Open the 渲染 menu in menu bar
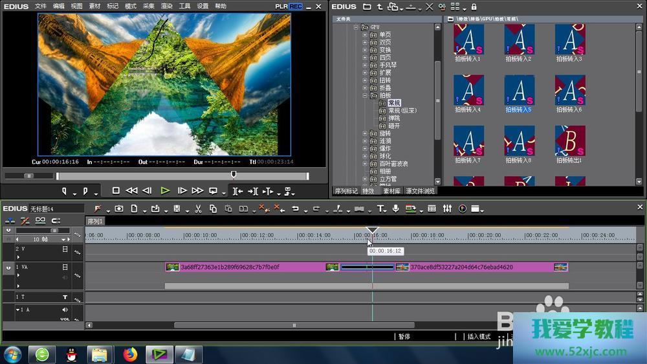The height and width of the screenshot is (364, 647). pyautogui.click(x=167, y=6)
